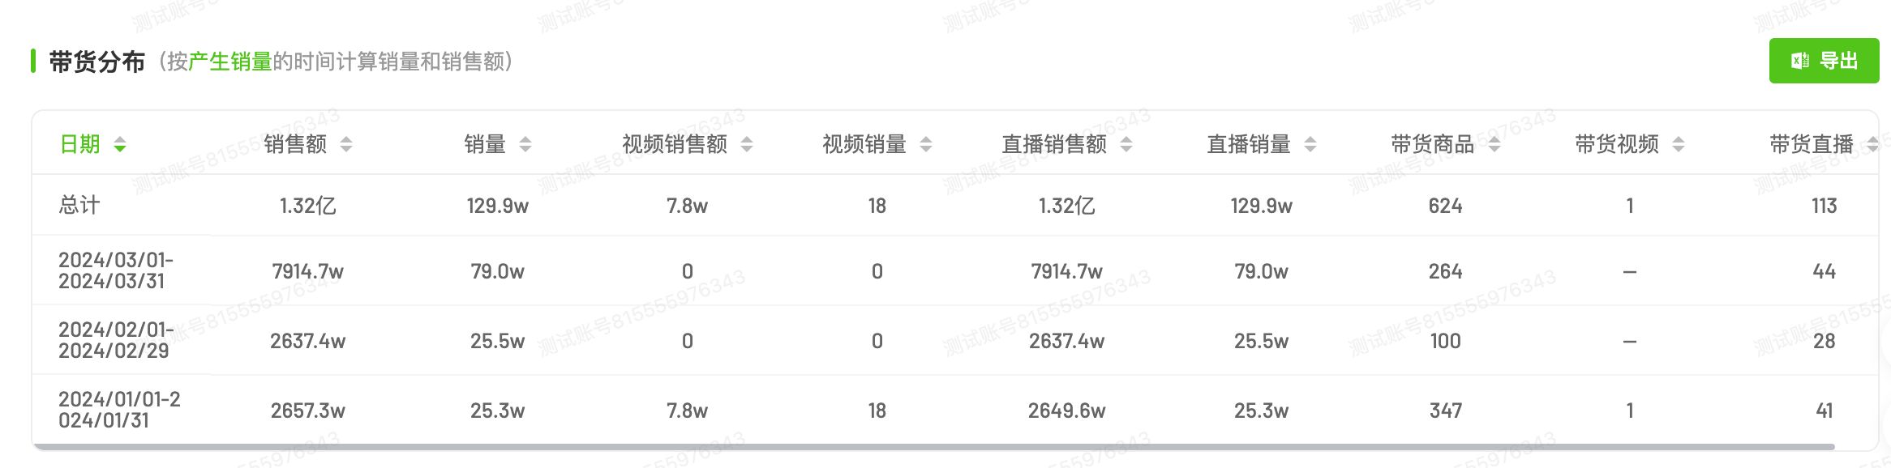Click the 销售额 column header text
The image size is (1891, 468).
point(295,145)
